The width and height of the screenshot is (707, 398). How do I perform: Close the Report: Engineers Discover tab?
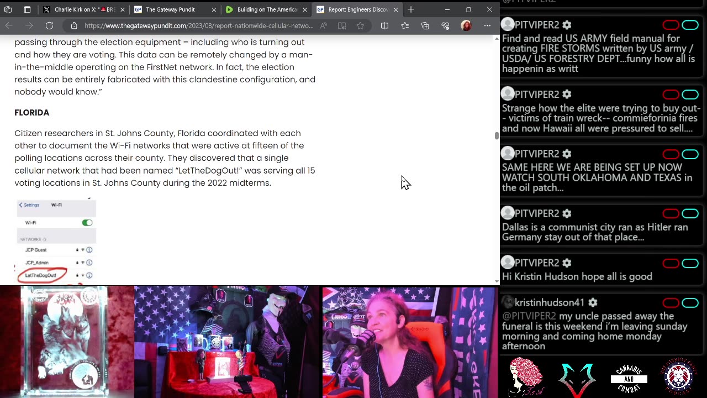coord(395,9)
